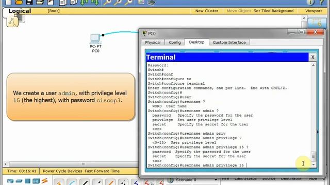330x185 pixels.
Task: Choose the Hubs device category
Action: [x=27, y=181]
